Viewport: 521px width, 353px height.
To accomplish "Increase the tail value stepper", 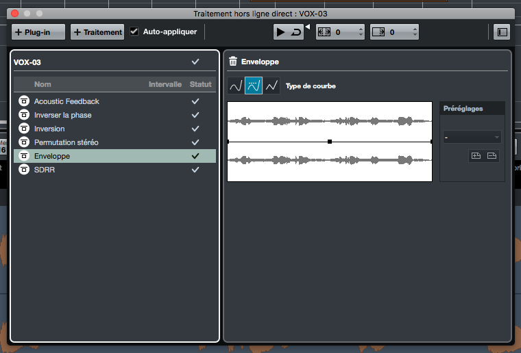I will (415, 29).
